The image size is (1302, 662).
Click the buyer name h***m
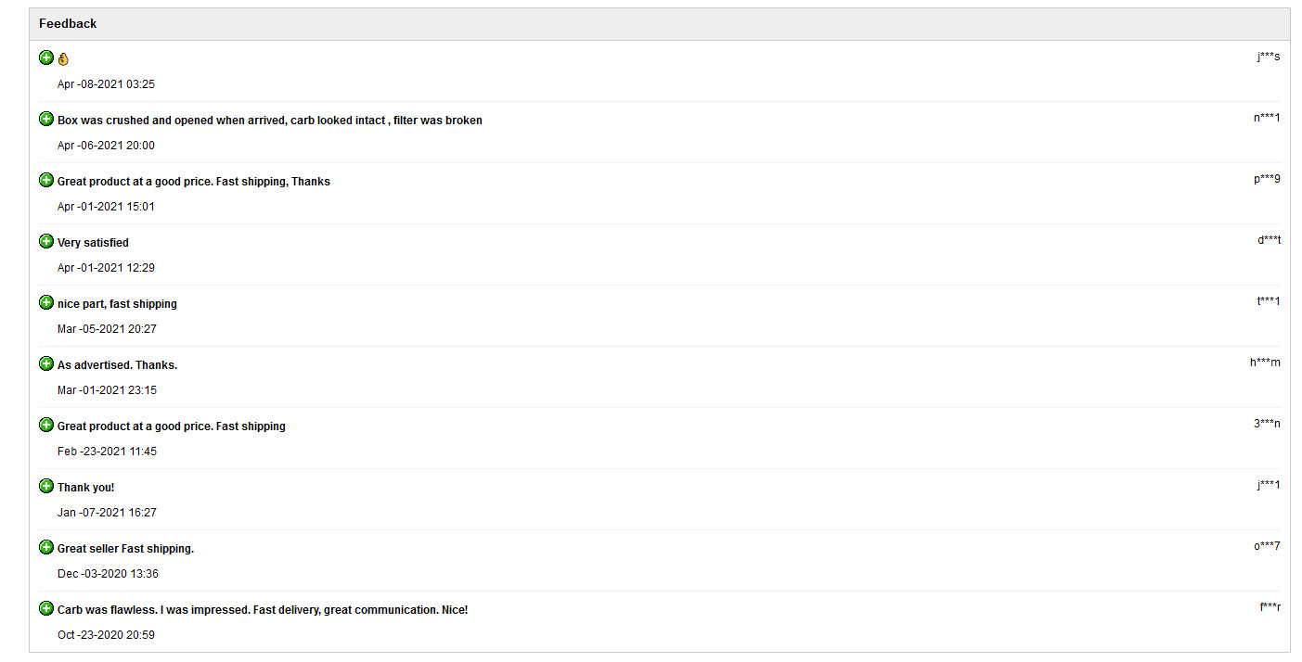(x=1265, y=363)
